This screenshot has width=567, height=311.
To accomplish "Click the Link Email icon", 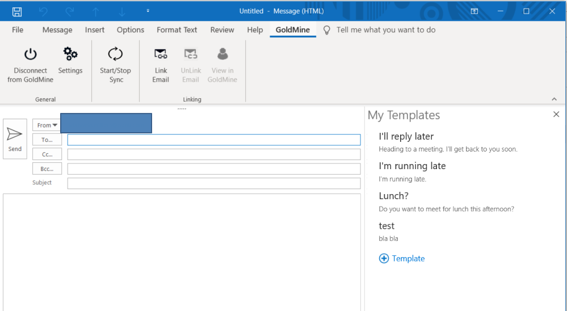I will click(161, 54).
